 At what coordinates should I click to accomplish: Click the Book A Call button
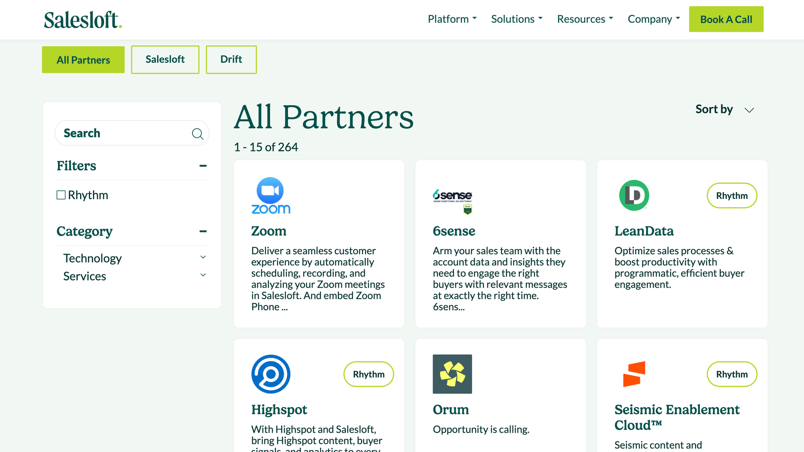coord(726,19)
